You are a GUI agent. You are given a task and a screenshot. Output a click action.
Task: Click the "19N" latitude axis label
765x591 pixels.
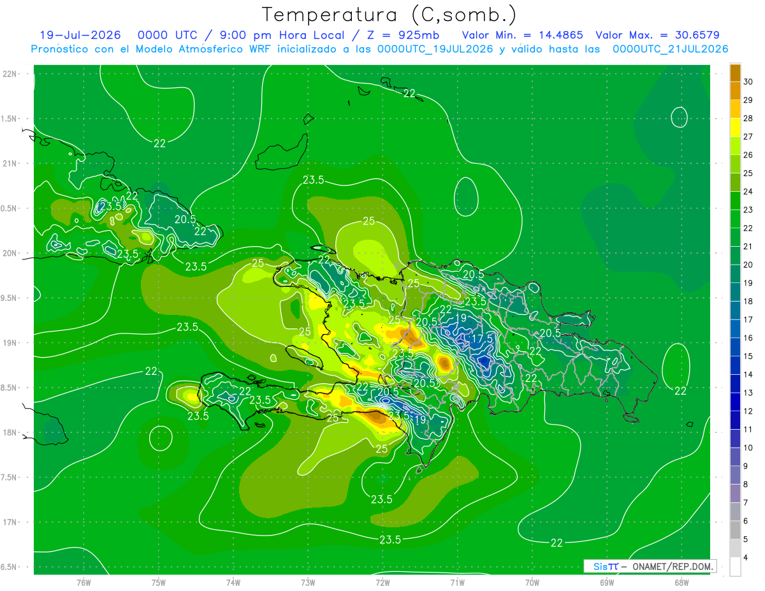(10, 342)
